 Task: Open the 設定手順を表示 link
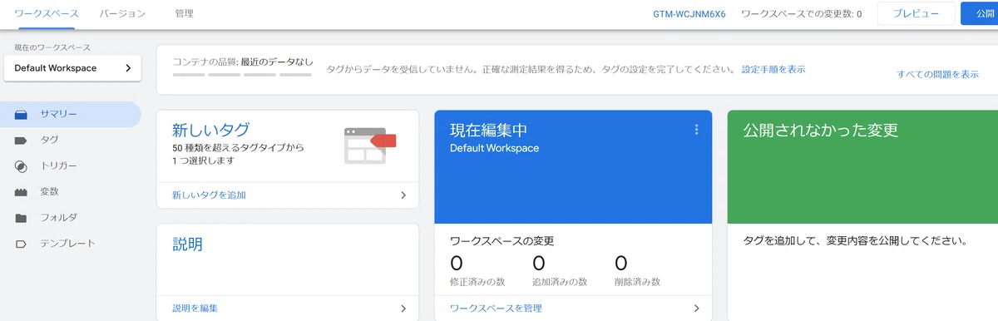coord(773,69)
